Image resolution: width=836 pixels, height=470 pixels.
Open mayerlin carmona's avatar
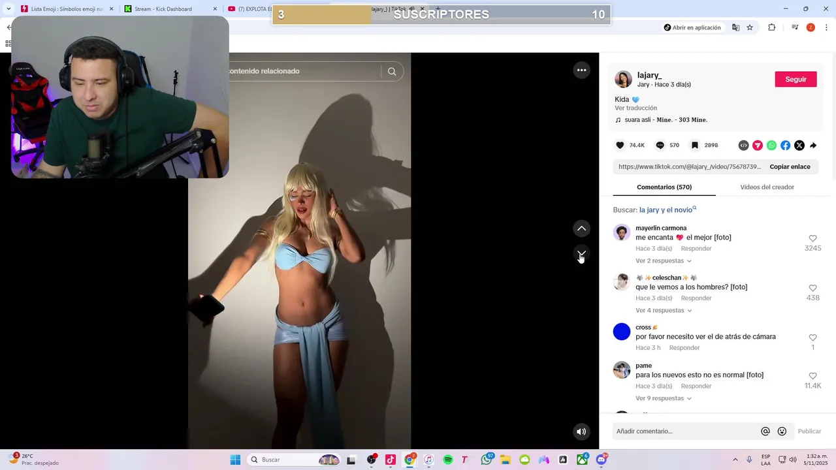tap(622, 232)
